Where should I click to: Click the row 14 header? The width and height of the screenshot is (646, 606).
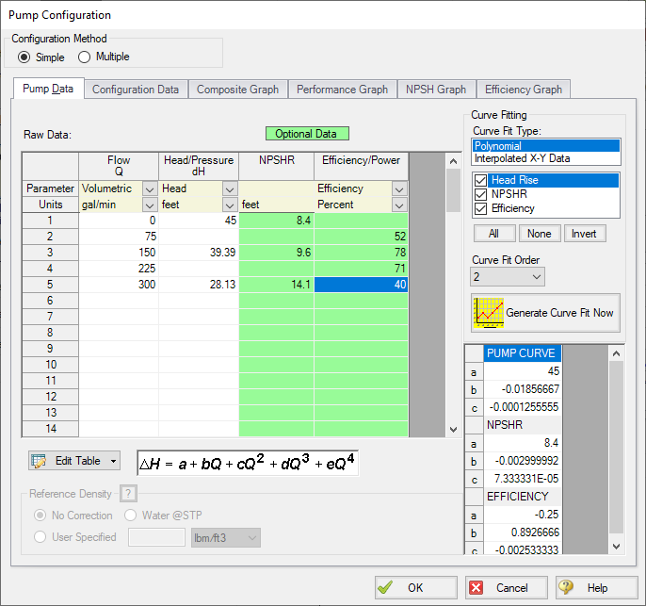pyautogui.click(x=50, y=429)
